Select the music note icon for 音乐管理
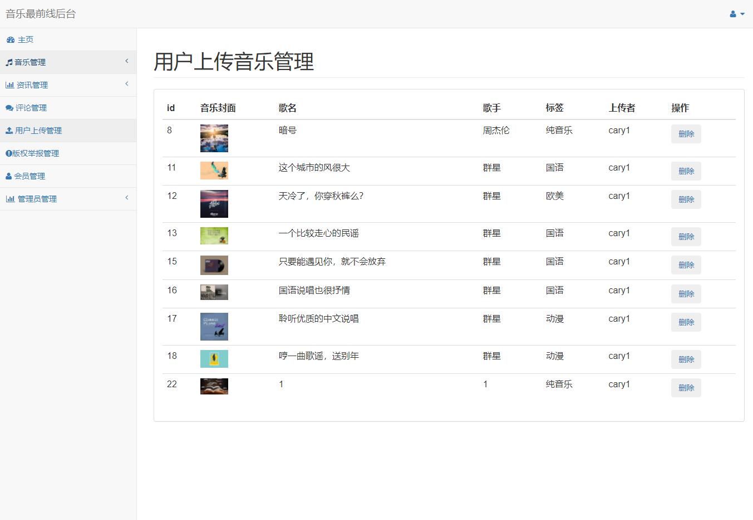 8,62
